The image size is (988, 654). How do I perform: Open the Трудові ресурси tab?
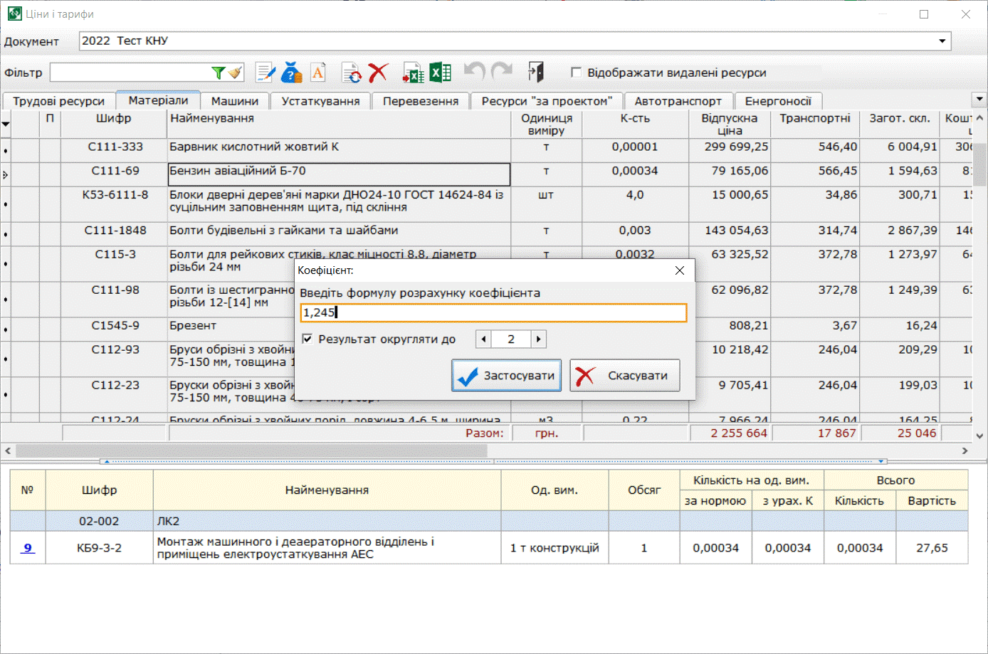58,101
